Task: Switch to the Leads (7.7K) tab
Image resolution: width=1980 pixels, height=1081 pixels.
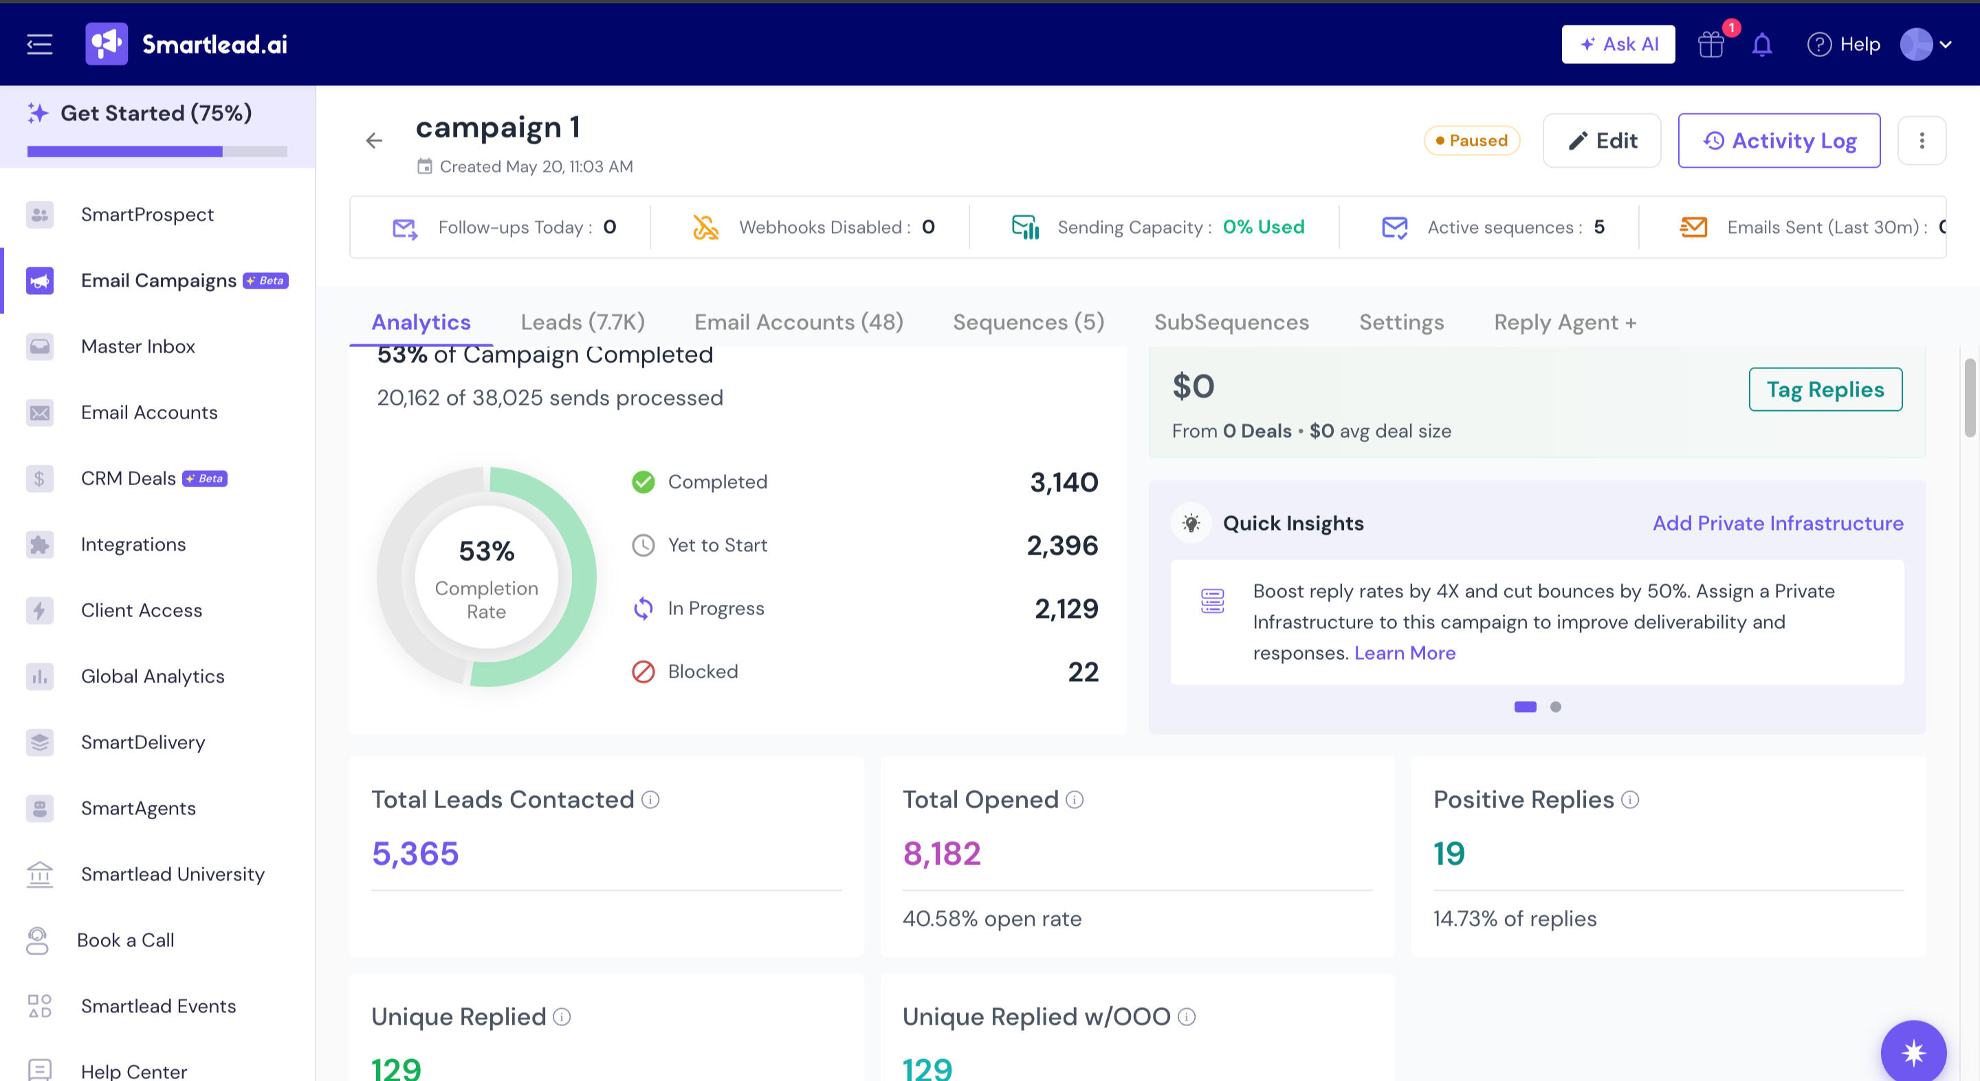Action: [x=582, y=322]
